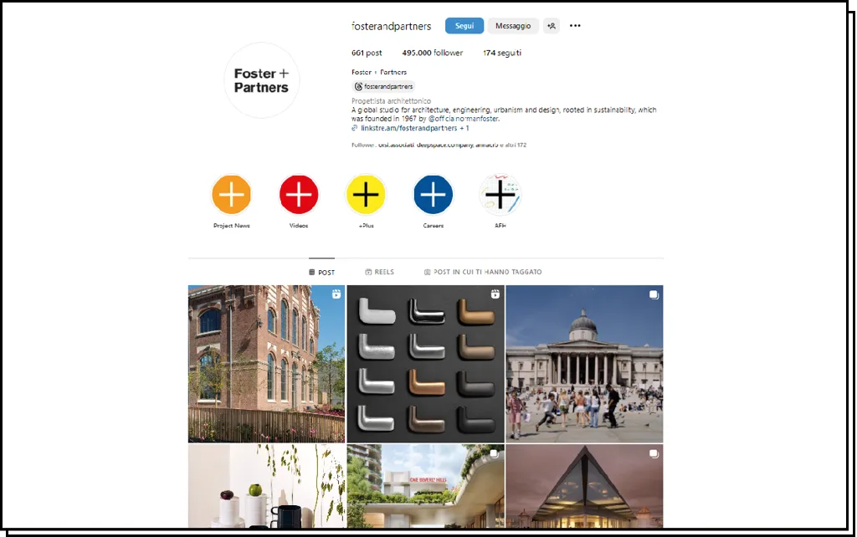Image resolution: width=857 pixels, height=537 pixels.
Task: Switch to the REELS tab
Action: point(379,272)
